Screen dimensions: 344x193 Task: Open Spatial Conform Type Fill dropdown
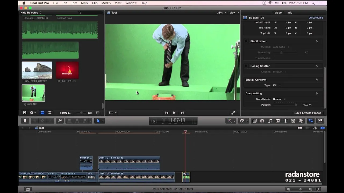(x=277, y=86)
